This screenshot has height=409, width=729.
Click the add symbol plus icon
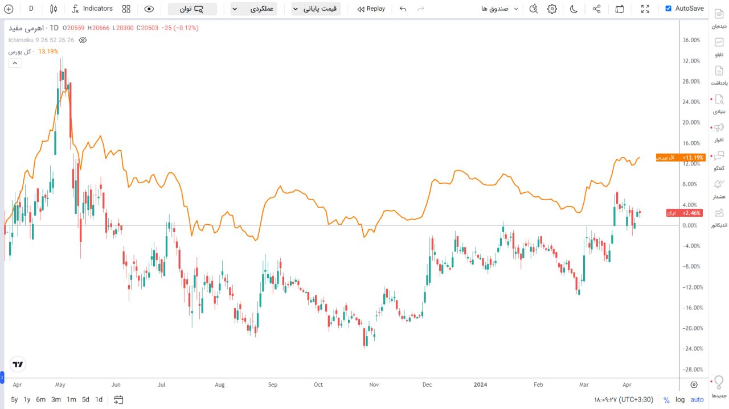(x=9, y=9)
